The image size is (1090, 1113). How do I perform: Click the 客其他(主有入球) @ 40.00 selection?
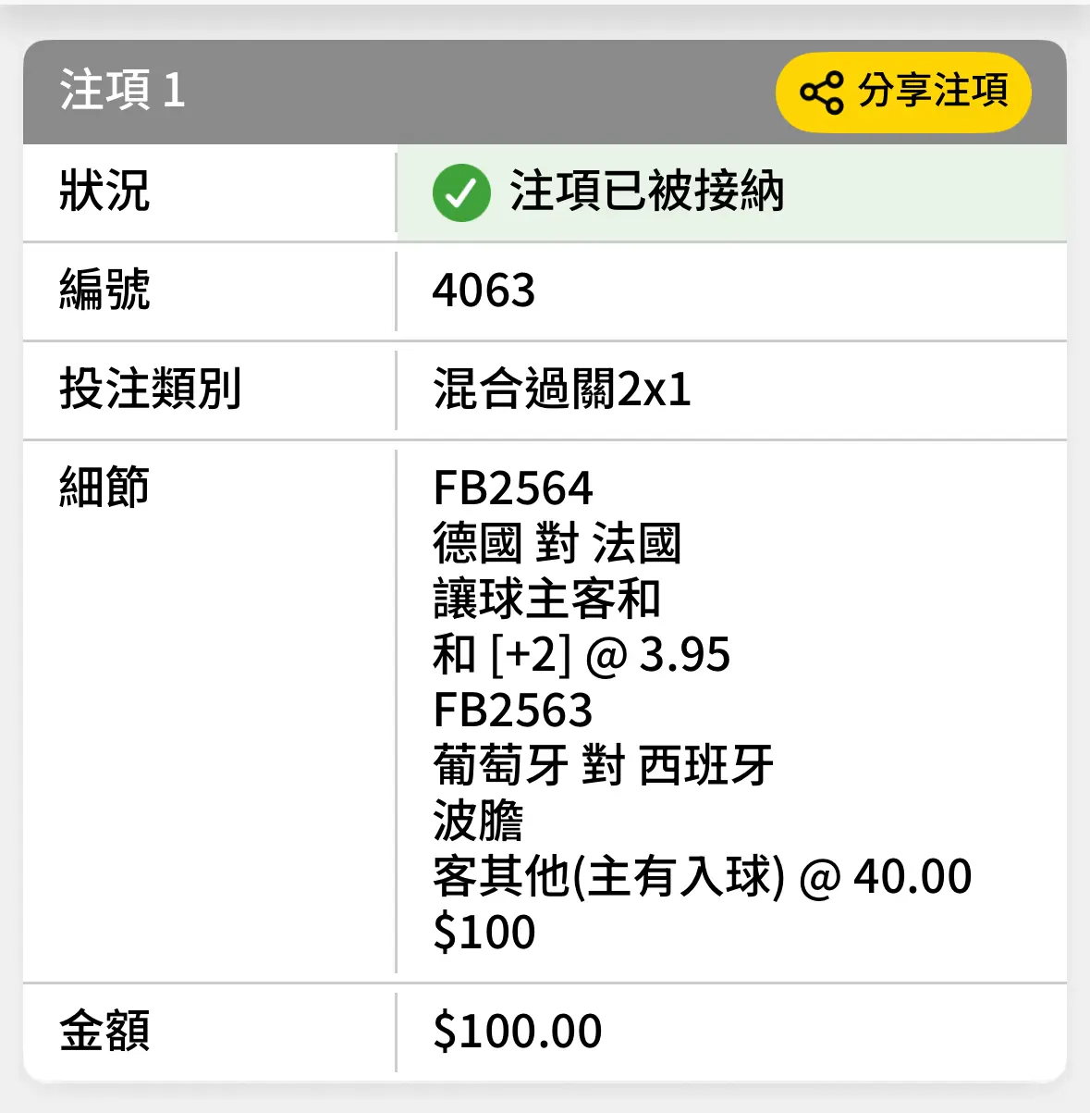(x=702, y=877)
